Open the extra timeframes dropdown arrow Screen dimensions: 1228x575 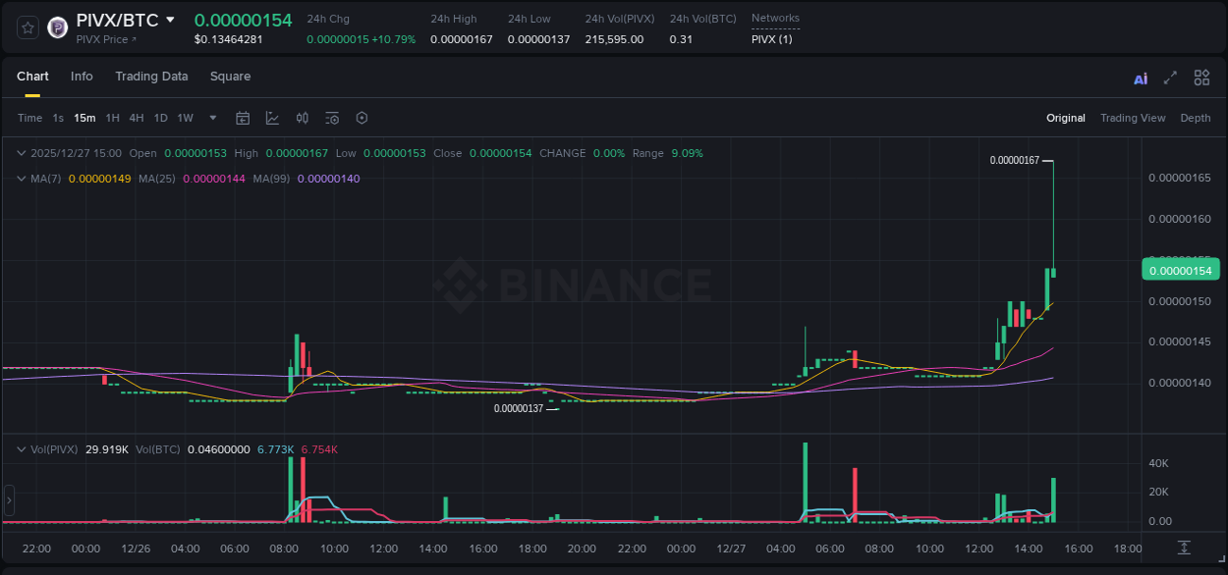pos(212,118)
